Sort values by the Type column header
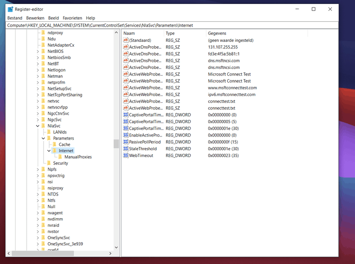The image size is (355, 264). pyautogui.click(x=185, y=33)
